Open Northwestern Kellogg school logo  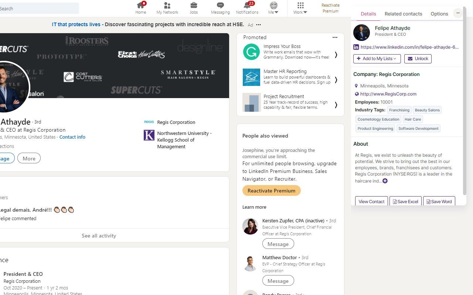coord(149,135)
